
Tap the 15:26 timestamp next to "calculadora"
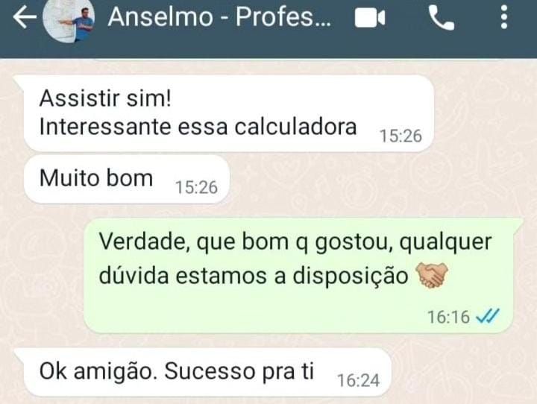pos(401,136)
